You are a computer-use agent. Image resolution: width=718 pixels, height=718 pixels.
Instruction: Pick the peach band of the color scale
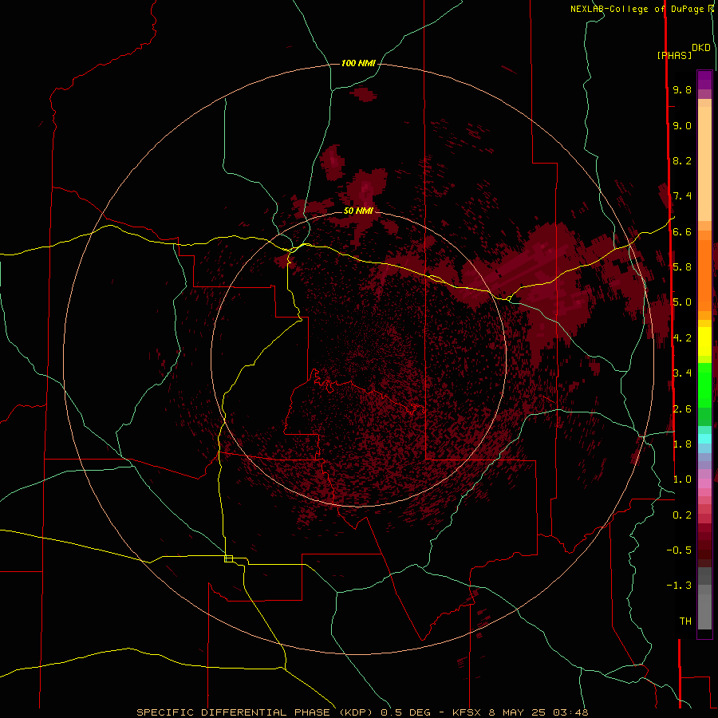coord(704,160)
